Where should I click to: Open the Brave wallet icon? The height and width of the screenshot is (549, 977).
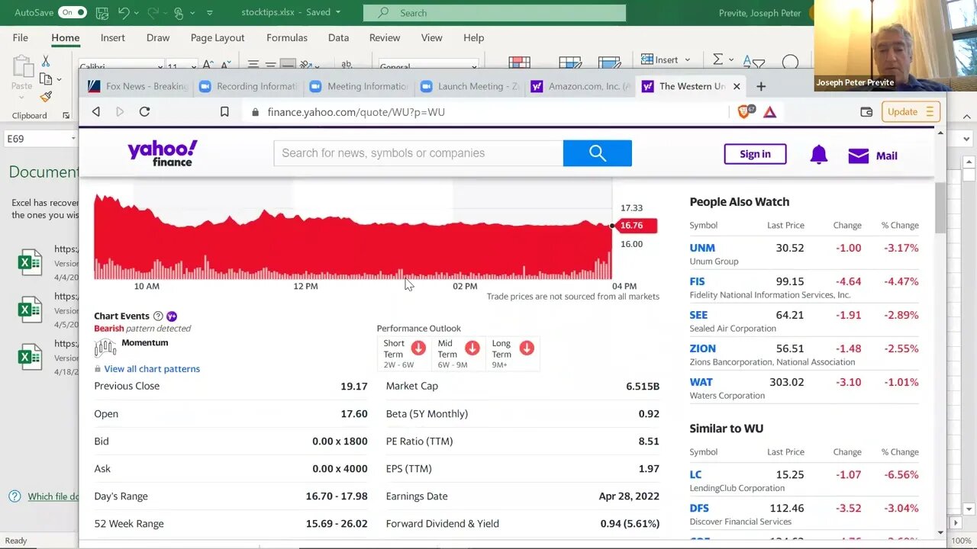(x=866, y=112)
